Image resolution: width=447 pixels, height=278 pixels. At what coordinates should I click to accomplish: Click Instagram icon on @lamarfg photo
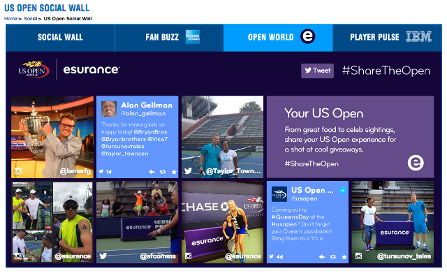point(18,171)
